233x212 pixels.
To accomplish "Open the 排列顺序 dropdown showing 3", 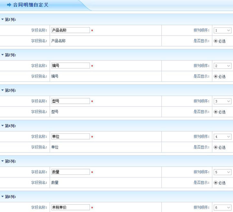I will pos(222,101).
